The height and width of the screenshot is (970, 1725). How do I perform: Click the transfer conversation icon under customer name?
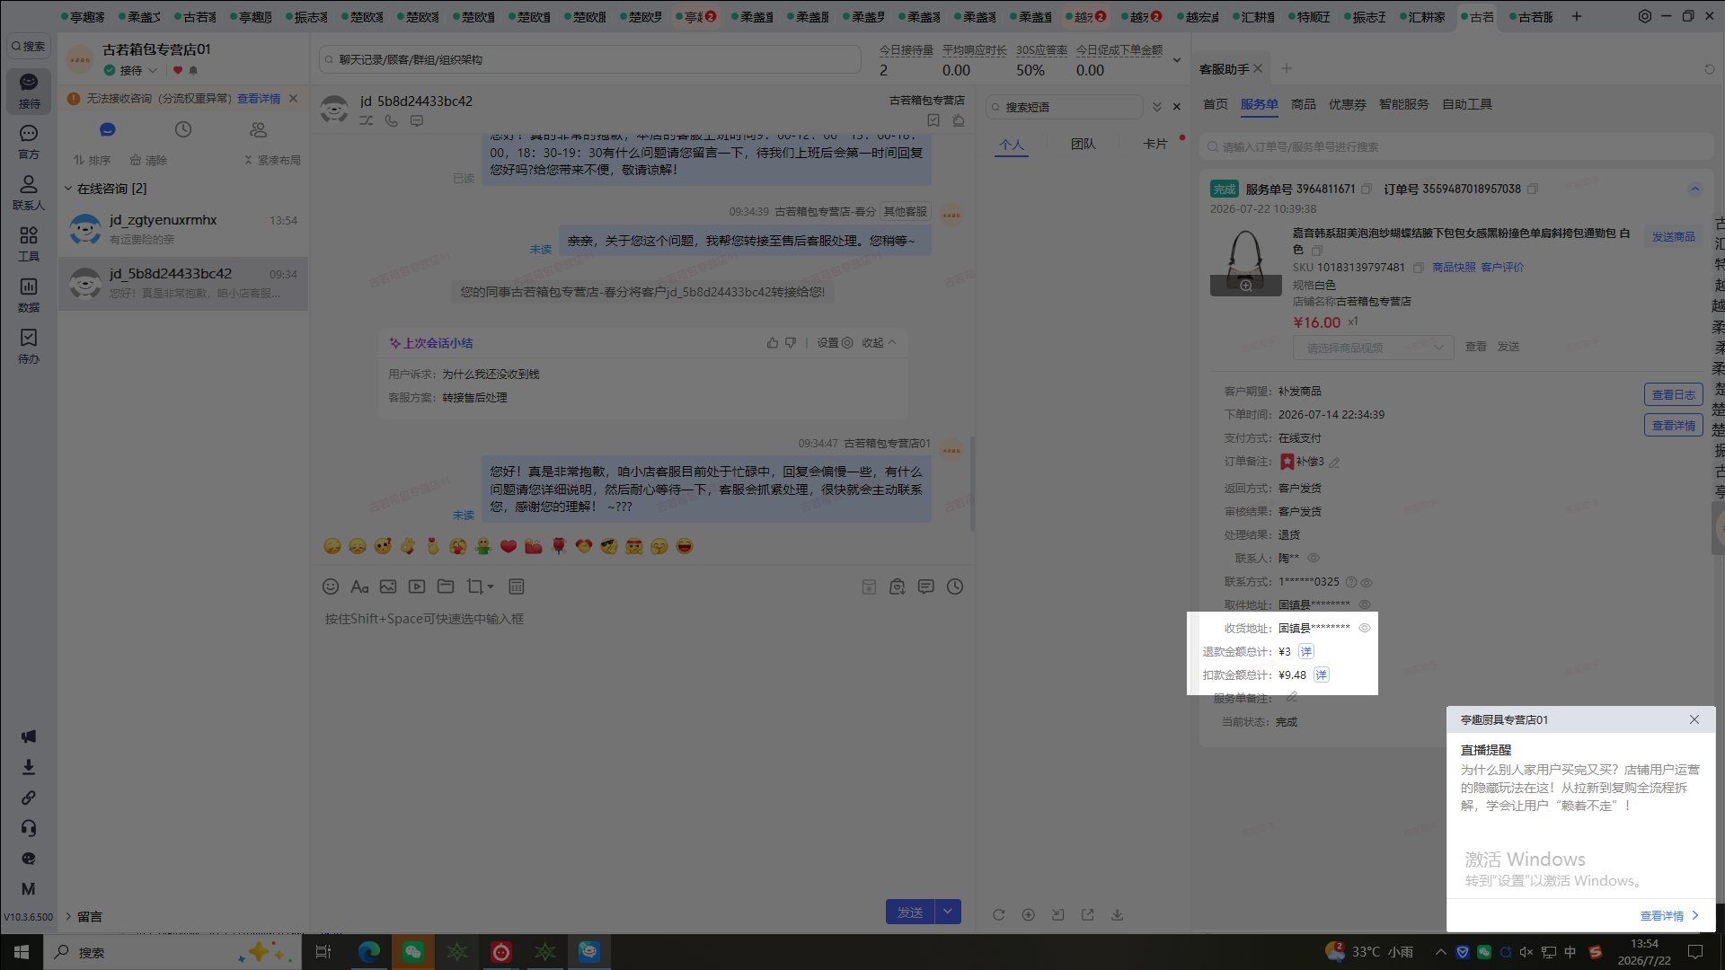(x=367, y=120)
